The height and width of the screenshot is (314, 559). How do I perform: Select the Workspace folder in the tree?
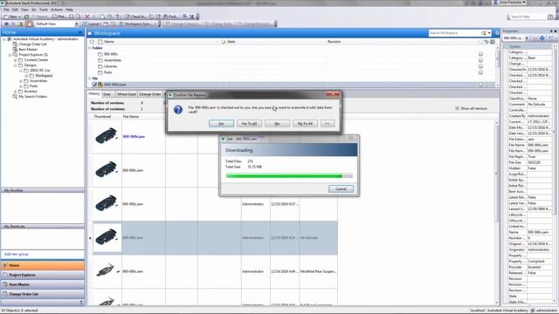coord(44,76)
